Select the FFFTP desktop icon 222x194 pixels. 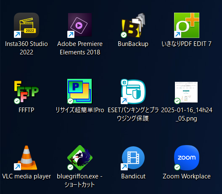pyautogui.click(x=26, y=92)
